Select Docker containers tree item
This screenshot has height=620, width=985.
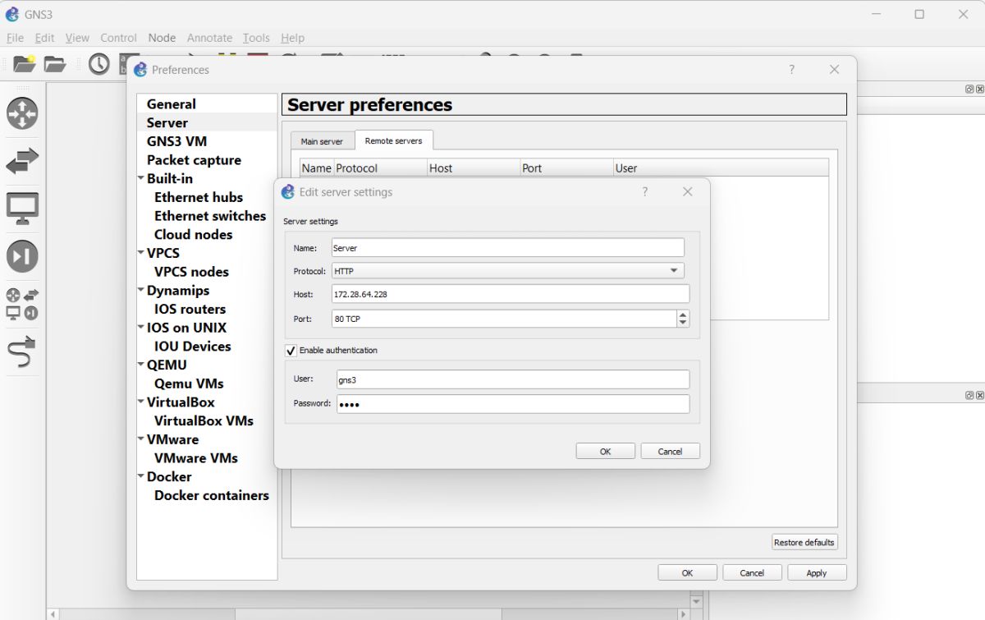[x=212, y=495]
